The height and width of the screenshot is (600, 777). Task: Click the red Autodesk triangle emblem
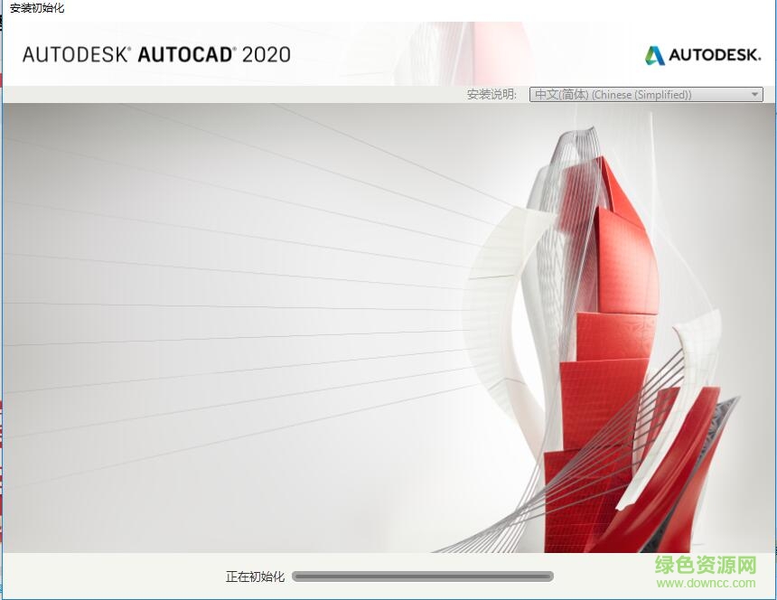coord(653,54)
